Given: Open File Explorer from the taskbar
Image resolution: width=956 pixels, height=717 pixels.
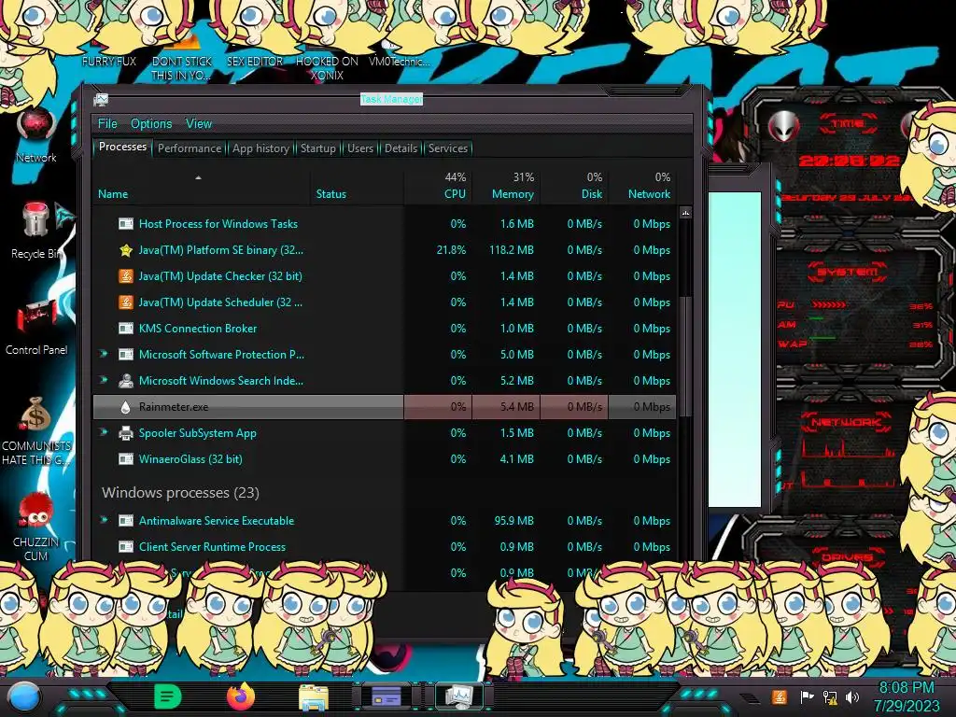Looking at the screenshot, I should [x=314, y=697].
